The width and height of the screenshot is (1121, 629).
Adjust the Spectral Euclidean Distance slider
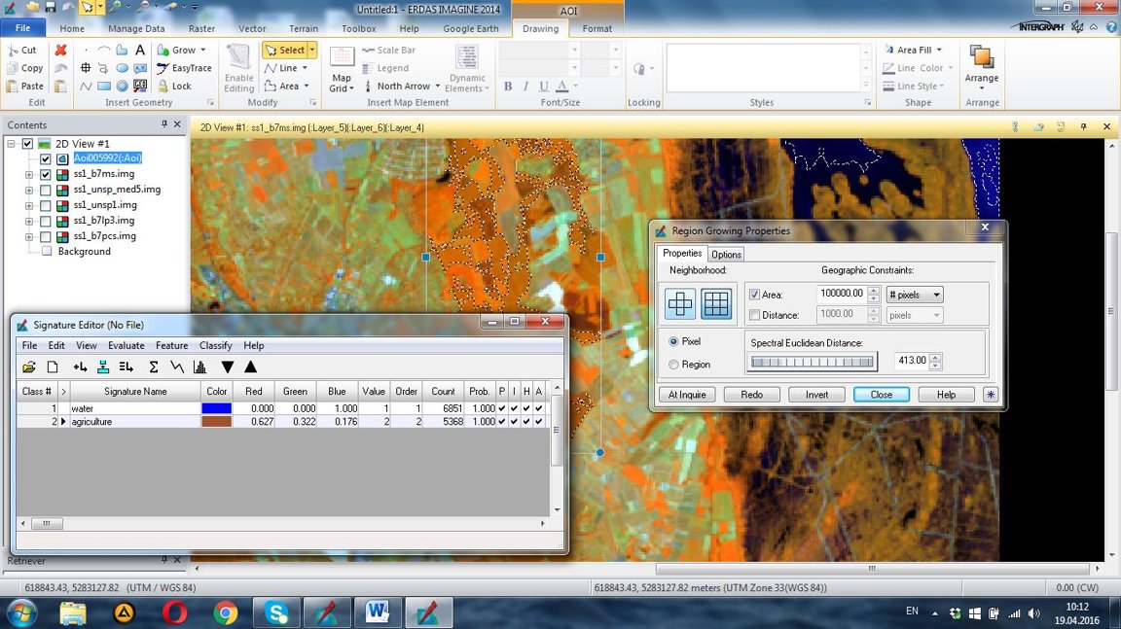pyautogui.click(x=812, y=362)
